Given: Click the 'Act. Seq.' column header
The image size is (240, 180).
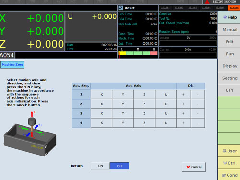Looking at the screenshot, I should (81, 86).
